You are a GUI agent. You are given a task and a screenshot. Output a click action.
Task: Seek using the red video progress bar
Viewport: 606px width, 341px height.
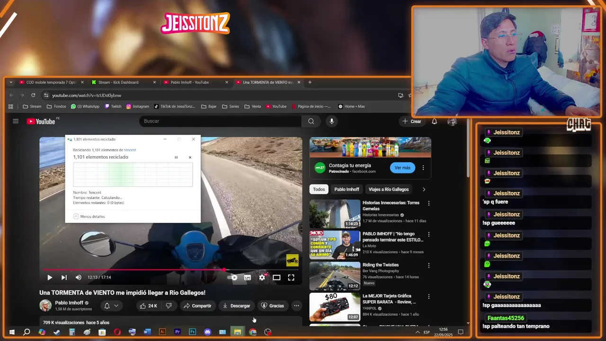(170, 270)
